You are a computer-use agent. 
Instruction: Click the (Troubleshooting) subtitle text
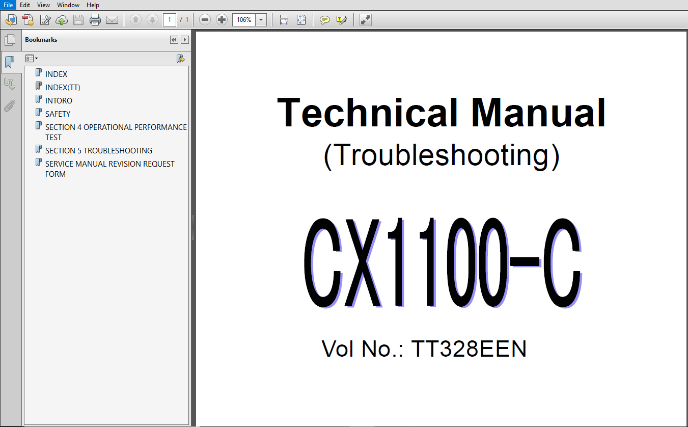442,155
